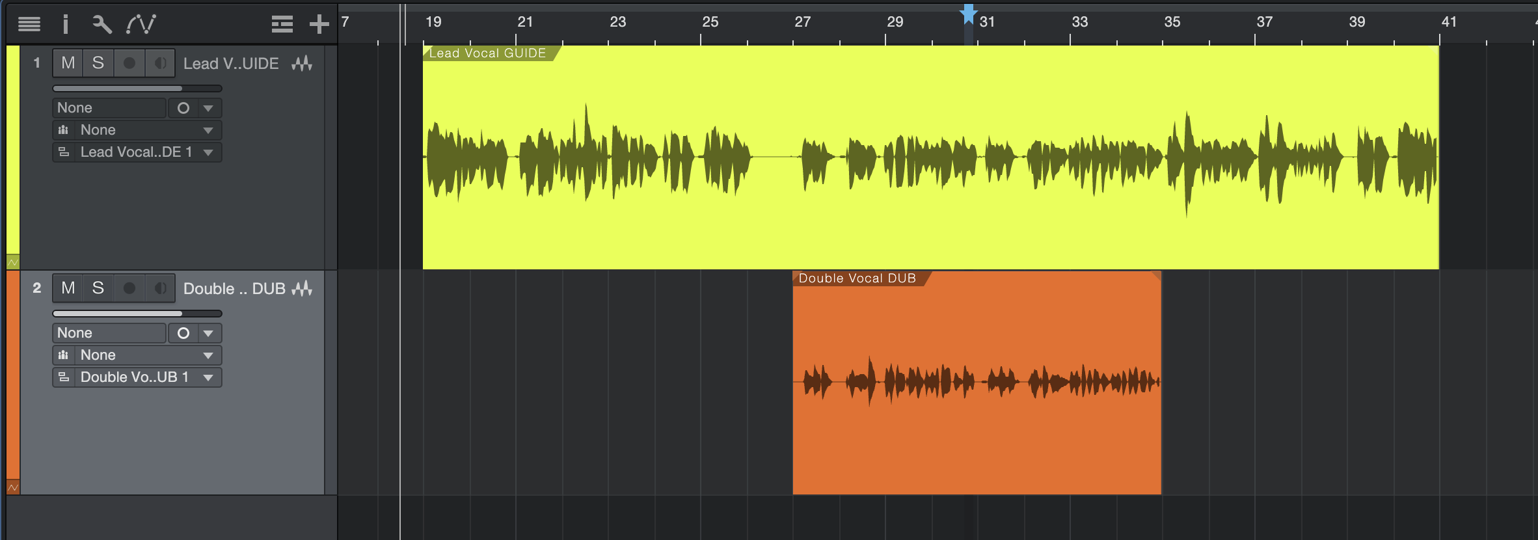The image size is (1538, 540).
Task: Enable monitor on Double Vocal DUB track
Action: [159, 288]
